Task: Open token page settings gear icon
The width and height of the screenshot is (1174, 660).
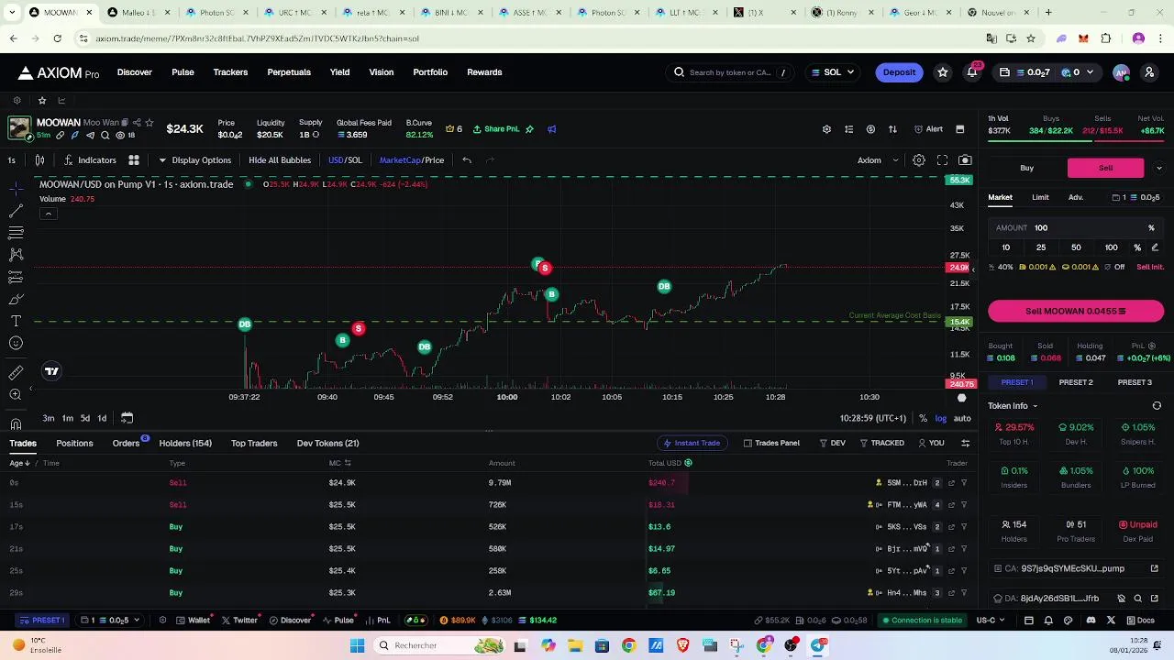Action: click(826, 129)
